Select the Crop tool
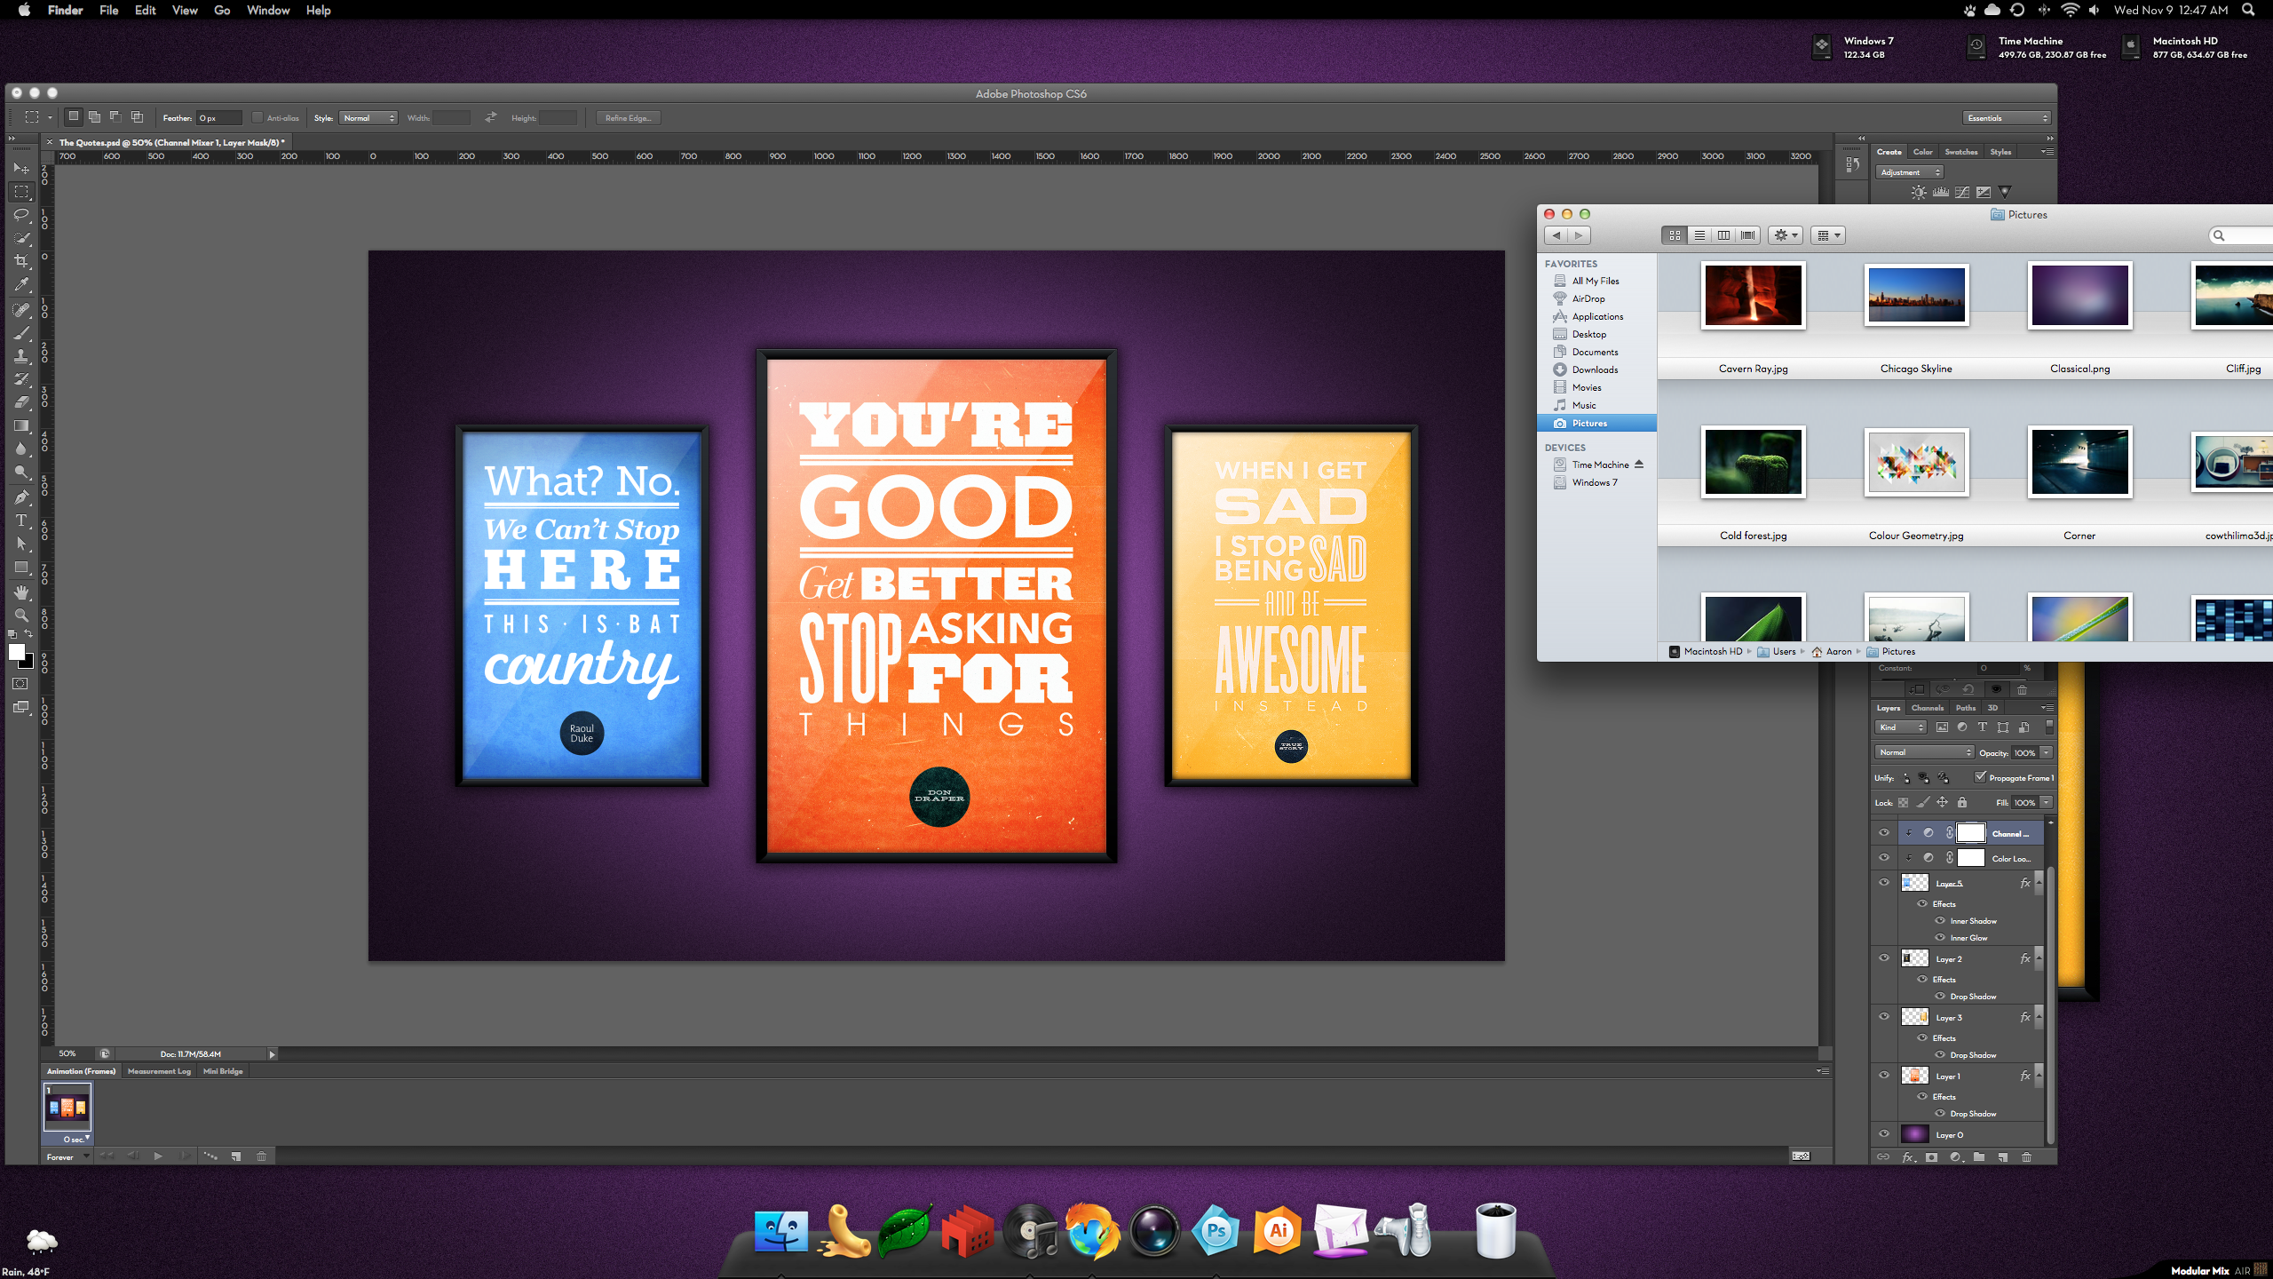Image resolution: width=2273 pixels, height=1279 pixels. pyautogui.click(x=21, y=261)
